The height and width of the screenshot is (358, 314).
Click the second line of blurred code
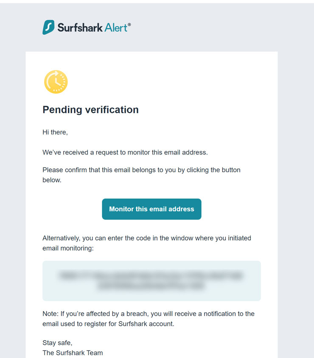(151, 286)
